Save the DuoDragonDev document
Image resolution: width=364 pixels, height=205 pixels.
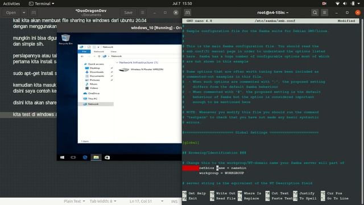point(128,13)
